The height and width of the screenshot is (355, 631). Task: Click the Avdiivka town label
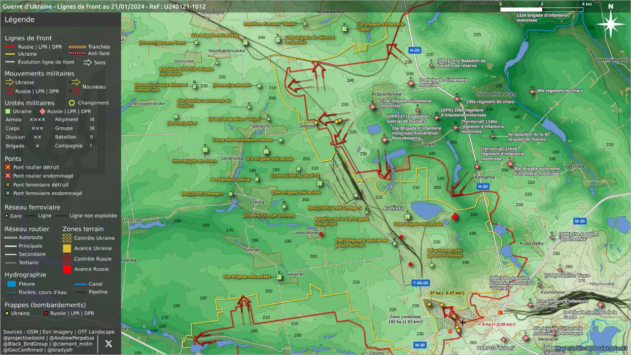click(393, 209)
